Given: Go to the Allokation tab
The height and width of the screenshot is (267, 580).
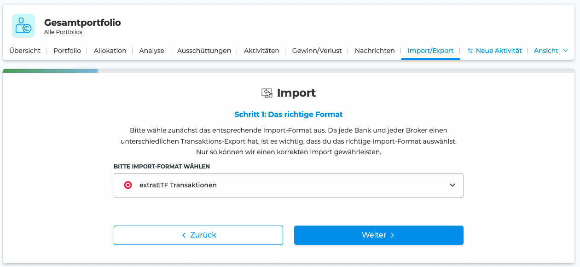Looking at the screenshot, I should 110,51.
